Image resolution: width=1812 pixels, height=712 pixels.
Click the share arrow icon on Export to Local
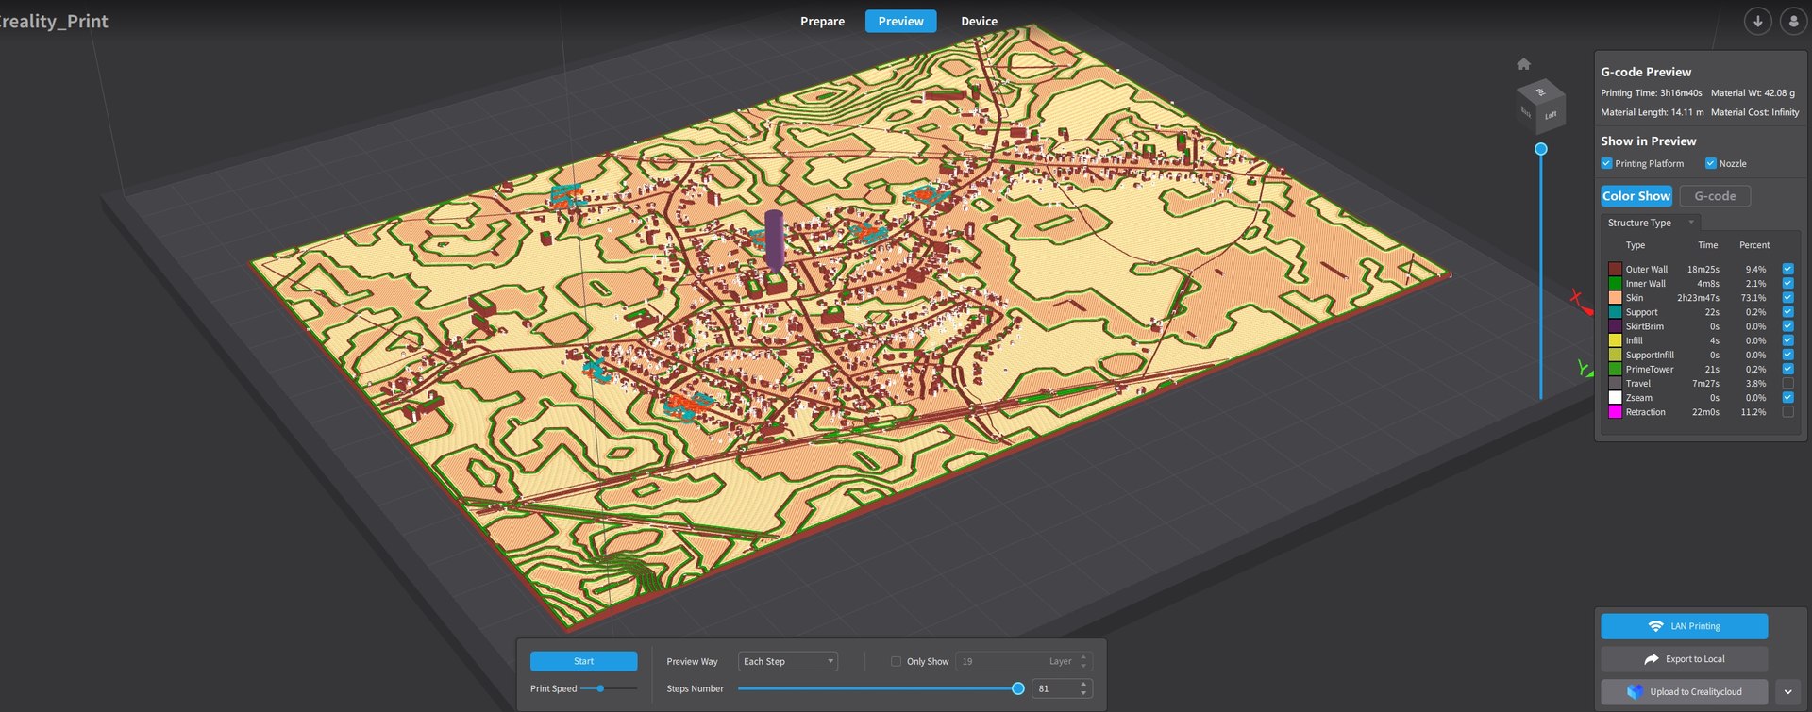coord(1651,659)
